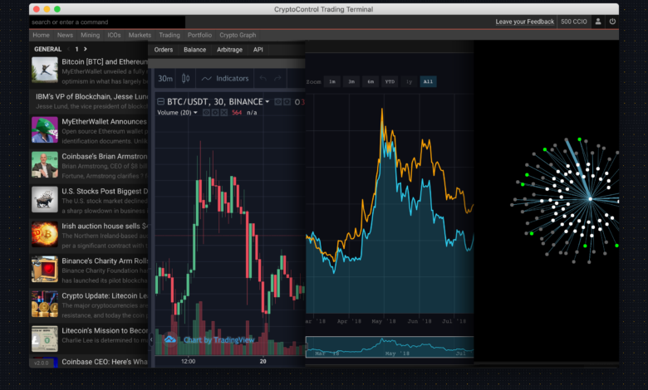Image resolution: width=648 pixels, height=390 pixels.
Task: Click the chart sidebar collapse arrow
Action: [x=151, y=339]
